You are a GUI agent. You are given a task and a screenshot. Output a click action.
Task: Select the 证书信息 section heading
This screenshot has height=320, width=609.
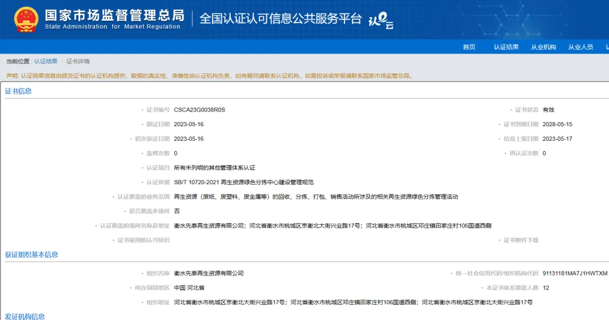18,91
